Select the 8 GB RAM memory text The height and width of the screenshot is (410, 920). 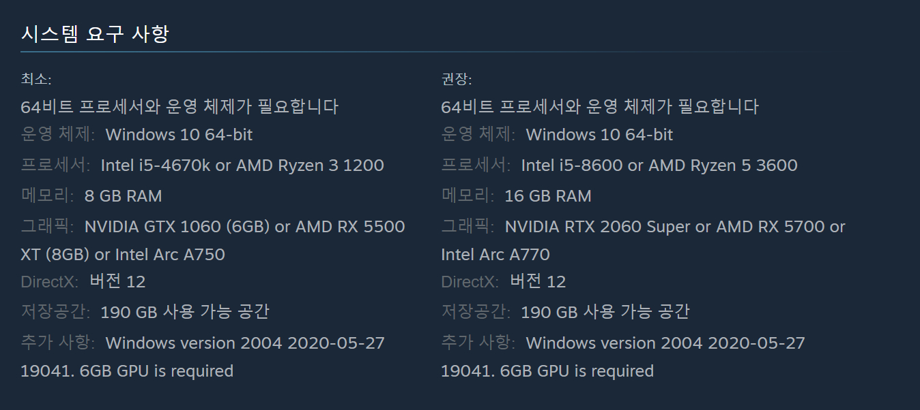124,196
